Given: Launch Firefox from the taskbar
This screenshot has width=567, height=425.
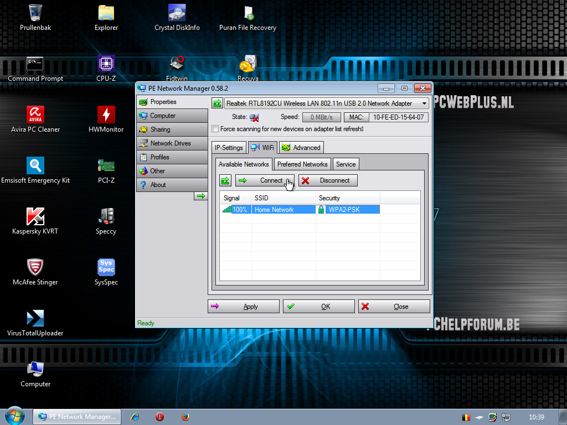Looking at the screenshot, I should [185, 417].
